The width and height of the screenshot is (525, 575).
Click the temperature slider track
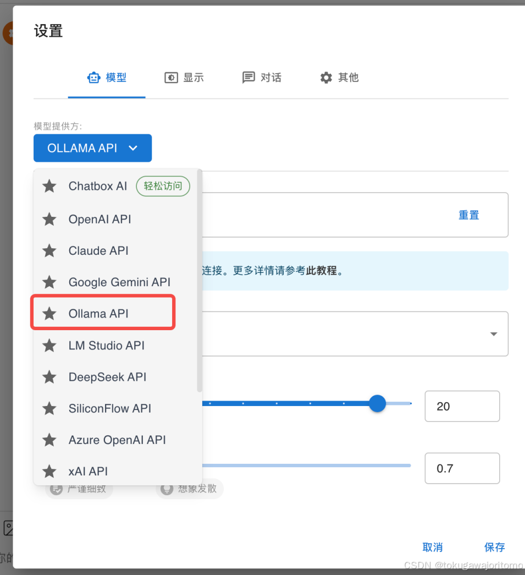pyautogui.click(x=307, y=466)
